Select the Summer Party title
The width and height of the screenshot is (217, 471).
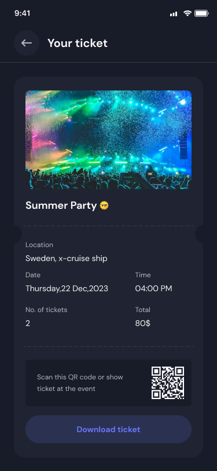(x=61, y=205)
